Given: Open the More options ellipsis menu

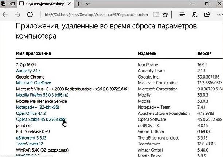Looking at the screenshot, I should pyautogui.click(x=220, y=15).
